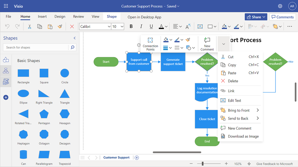Viewport: 298px width, 167px height.
Task: Select the Customer Support page tab
Action: [116, 157]
